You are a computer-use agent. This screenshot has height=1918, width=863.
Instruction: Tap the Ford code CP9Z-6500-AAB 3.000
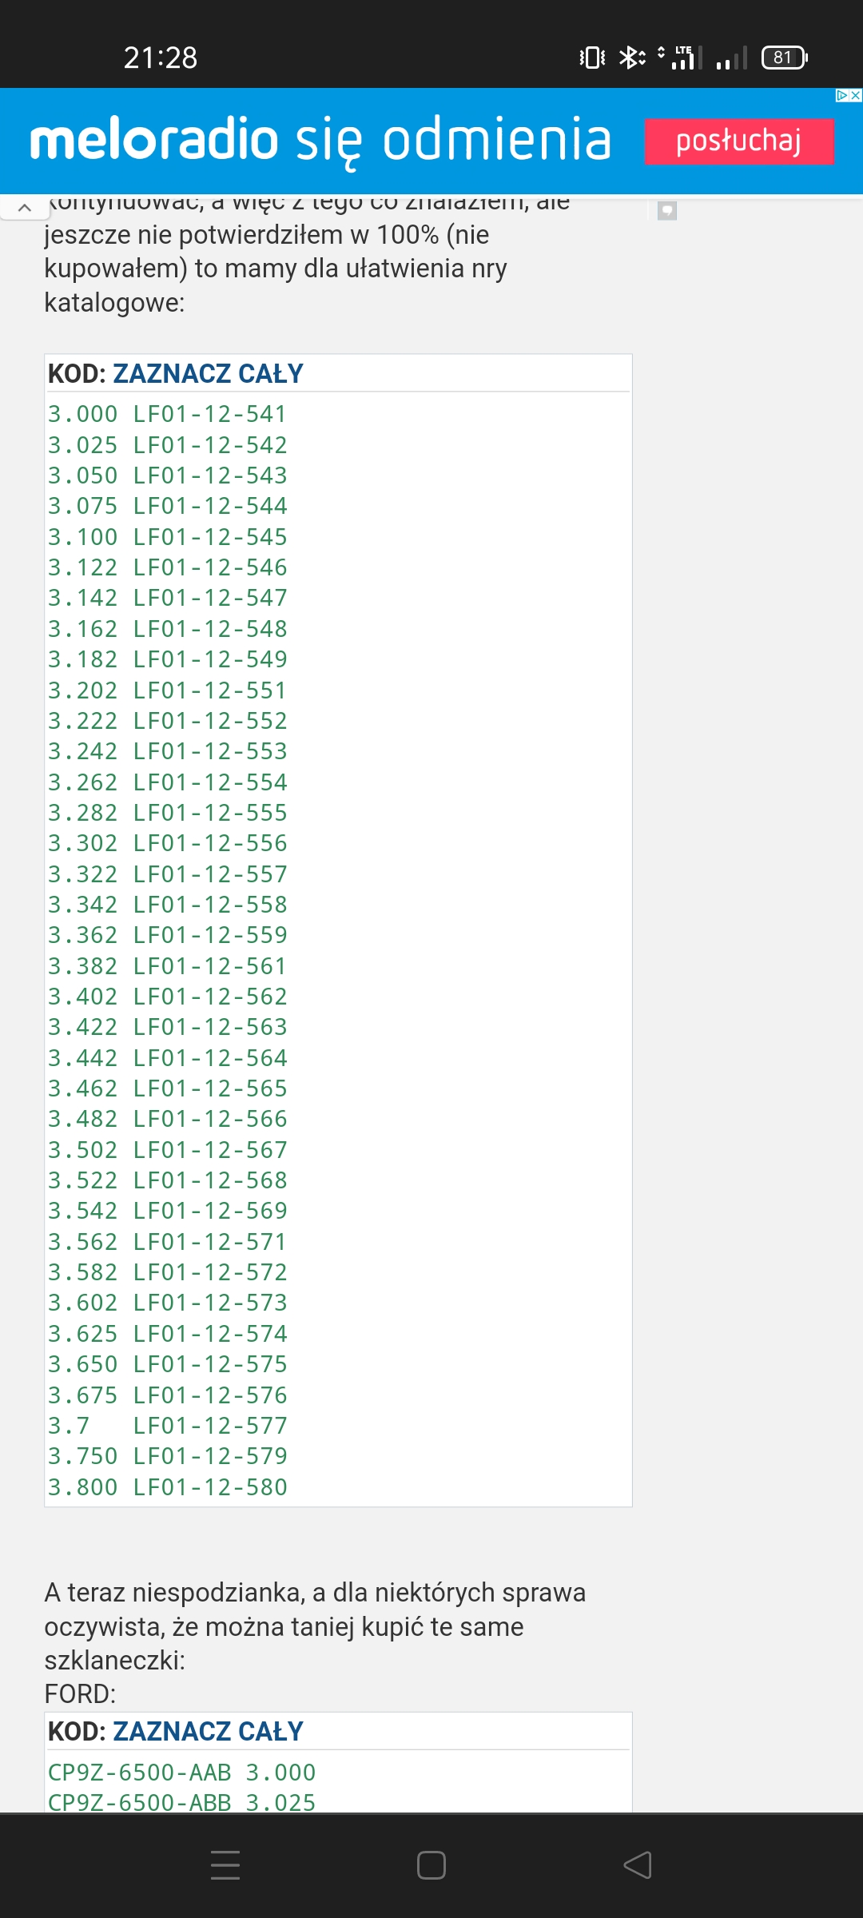point(181,1773)
